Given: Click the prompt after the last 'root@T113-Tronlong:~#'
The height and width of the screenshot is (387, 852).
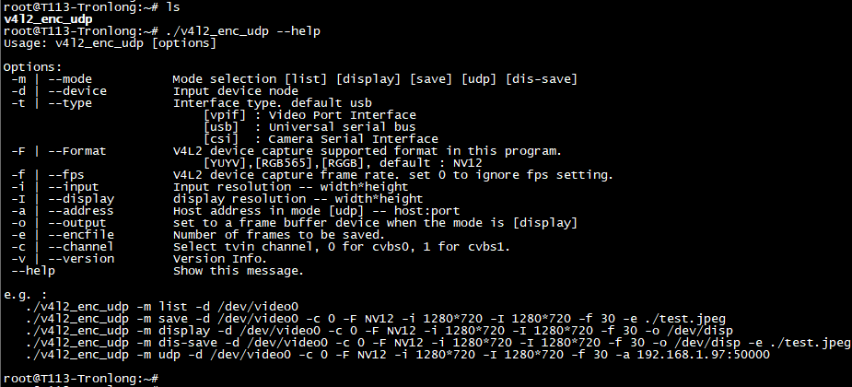Looking at the screenshot, I should coord(162,379).
